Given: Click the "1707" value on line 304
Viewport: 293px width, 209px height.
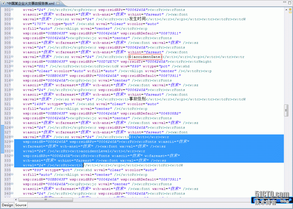Looking at the screenshot, I should [39, 24].
